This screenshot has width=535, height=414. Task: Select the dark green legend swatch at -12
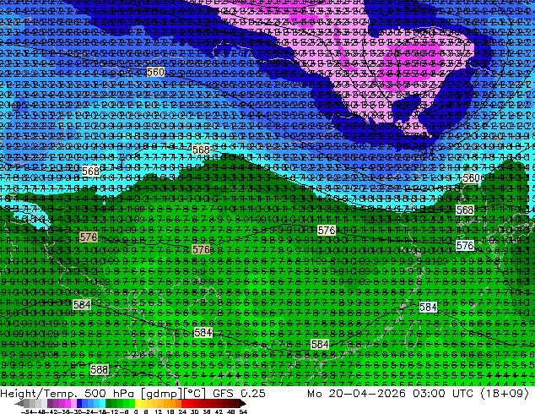[x=109, y=403]
